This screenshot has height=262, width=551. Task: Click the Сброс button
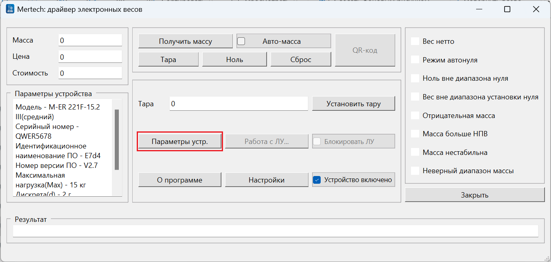pyautogui.click(x=301, y=60)
